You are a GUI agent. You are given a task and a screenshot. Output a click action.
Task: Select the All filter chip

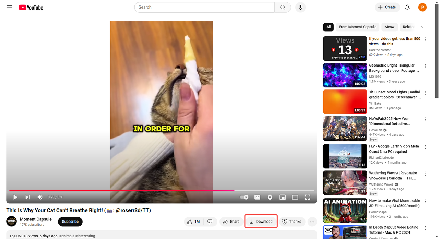(x=328, y=27)
